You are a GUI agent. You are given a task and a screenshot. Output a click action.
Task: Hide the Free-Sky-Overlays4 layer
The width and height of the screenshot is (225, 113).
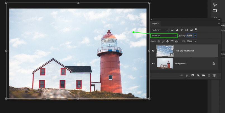[x=153, y=51]
